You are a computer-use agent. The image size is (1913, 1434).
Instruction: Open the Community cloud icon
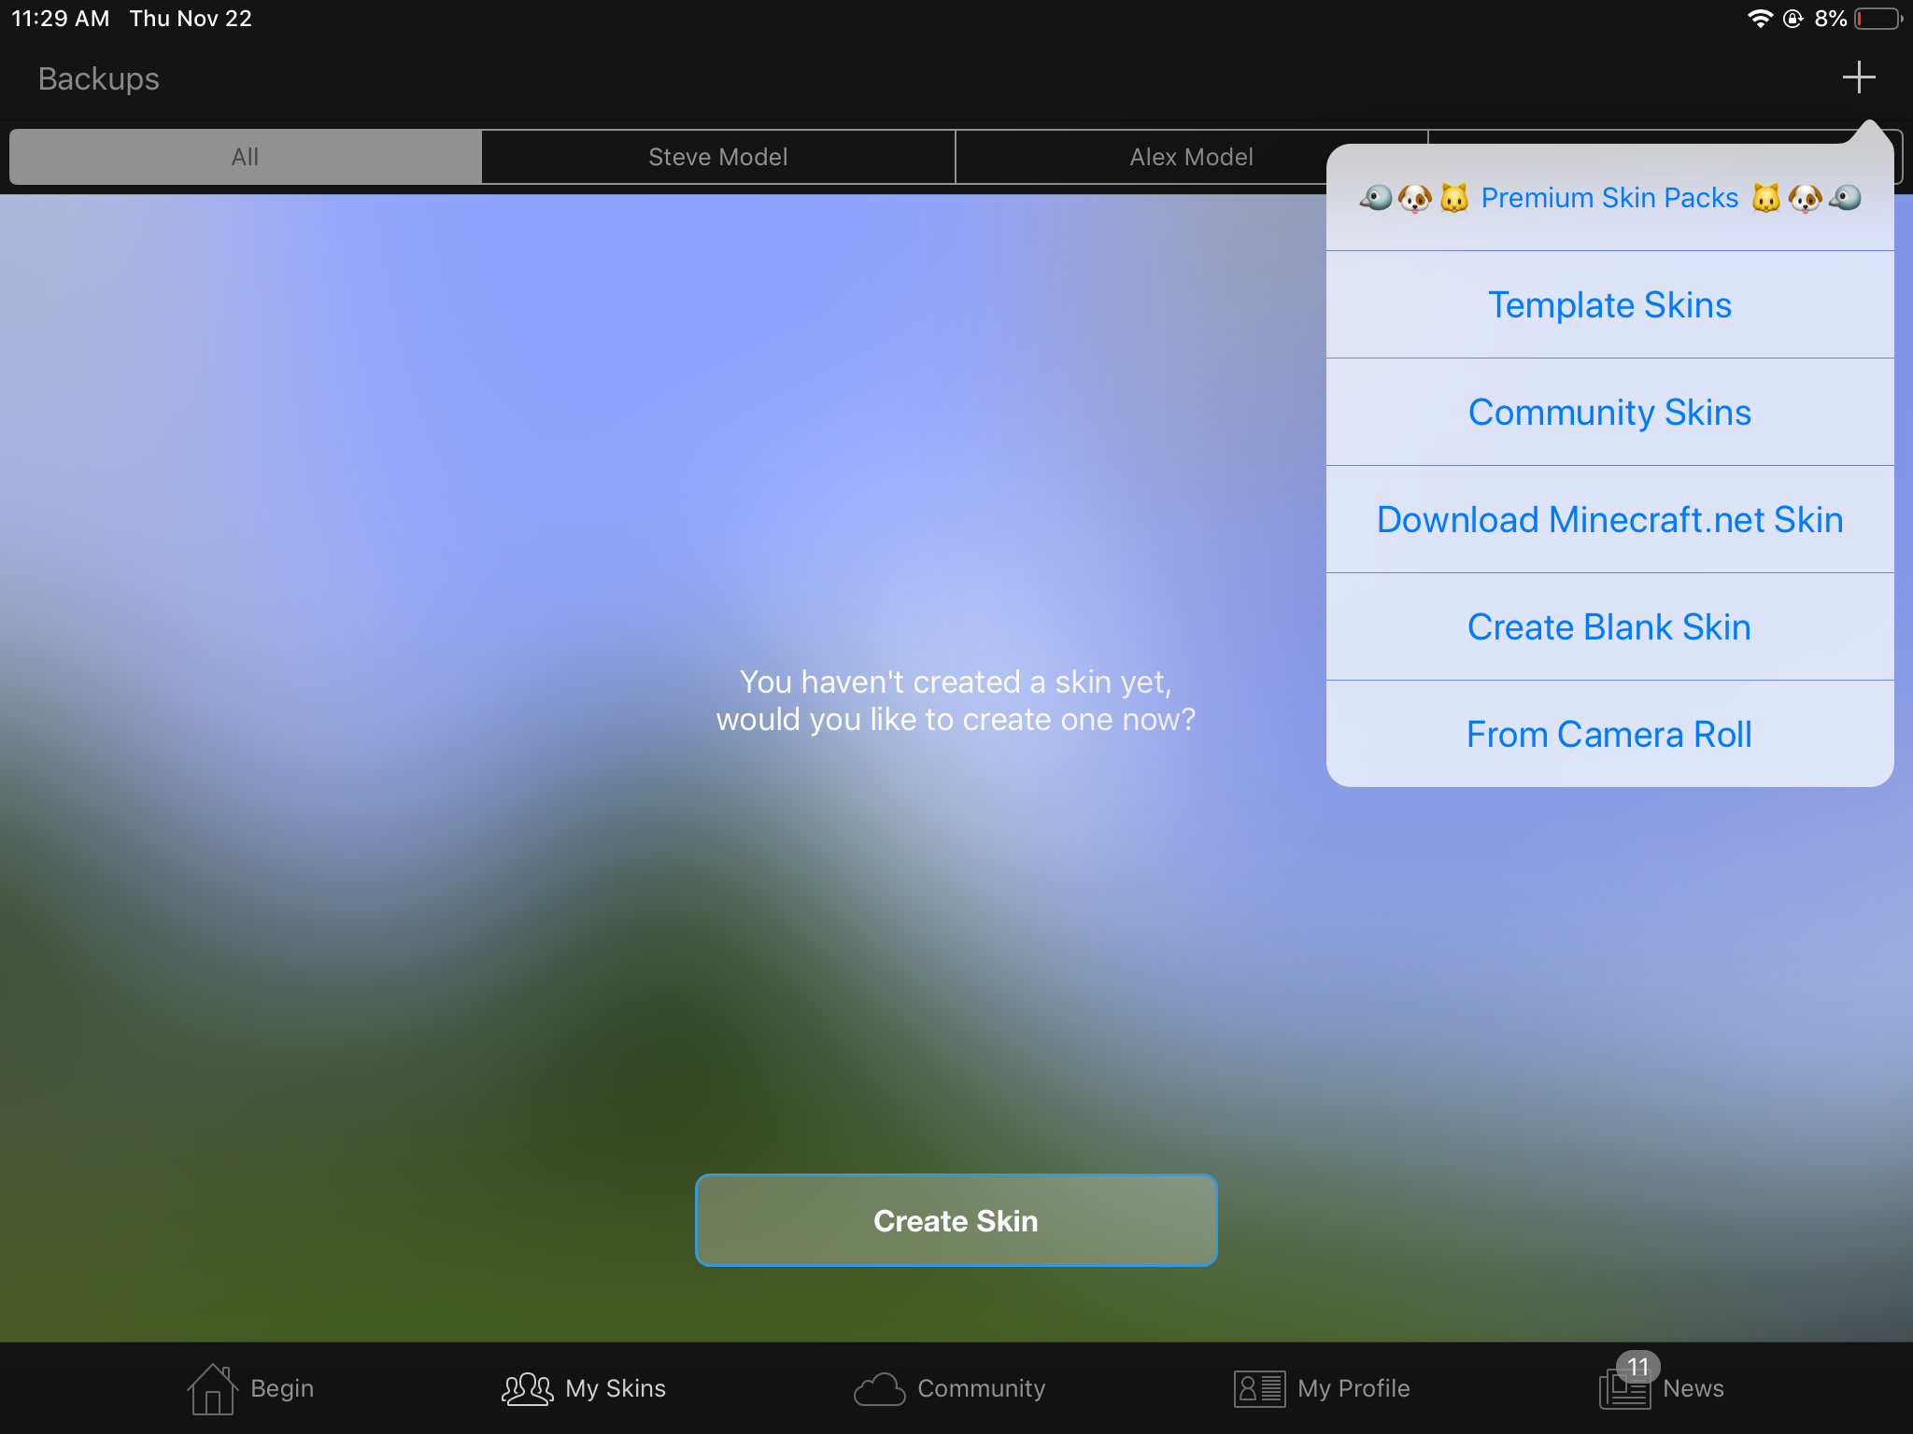(x=879, y=1388)
